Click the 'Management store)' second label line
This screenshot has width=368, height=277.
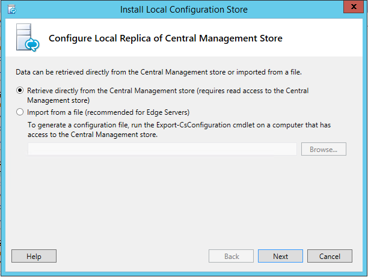click(58, 100)
